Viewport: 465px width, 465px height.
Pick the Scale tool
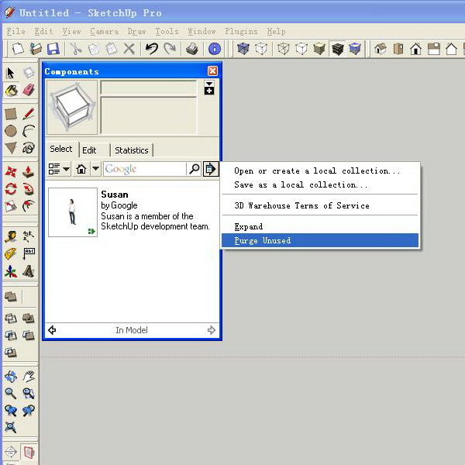click(11, 206)
